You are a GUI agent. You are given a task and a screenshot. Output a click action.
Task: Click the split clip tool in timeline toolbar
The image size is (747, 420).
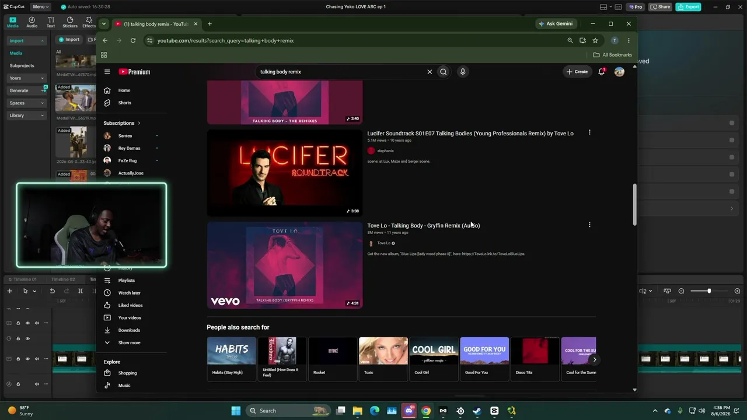[x=81, y=291]
